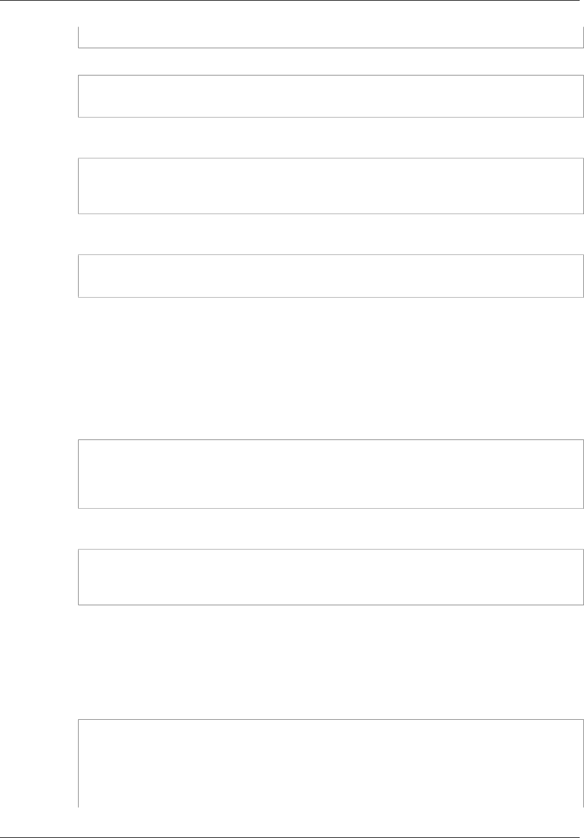Click the open-bottomed empty box at the page bottom
Viewport: 584px width, 838px height.
(331, 763)
